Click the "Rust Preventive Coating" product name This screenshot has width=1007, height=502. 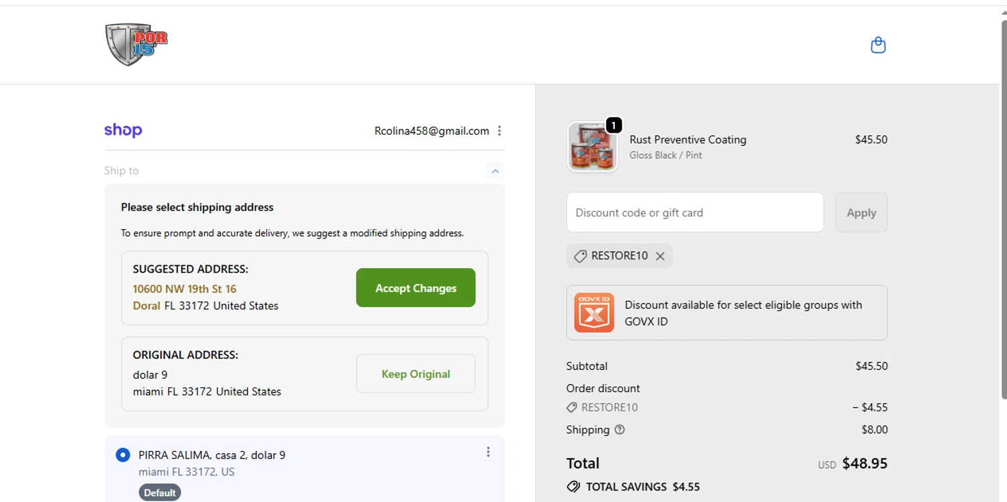(x=688, y=139)
